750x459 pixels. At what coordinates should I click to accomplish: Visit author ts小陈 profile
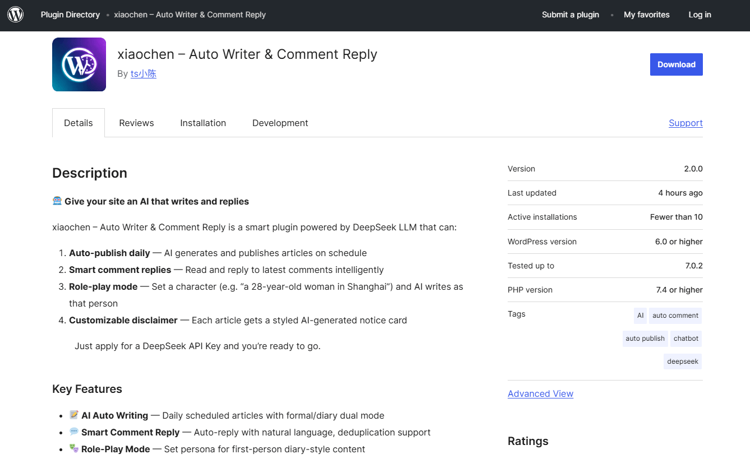coord(144,73)
